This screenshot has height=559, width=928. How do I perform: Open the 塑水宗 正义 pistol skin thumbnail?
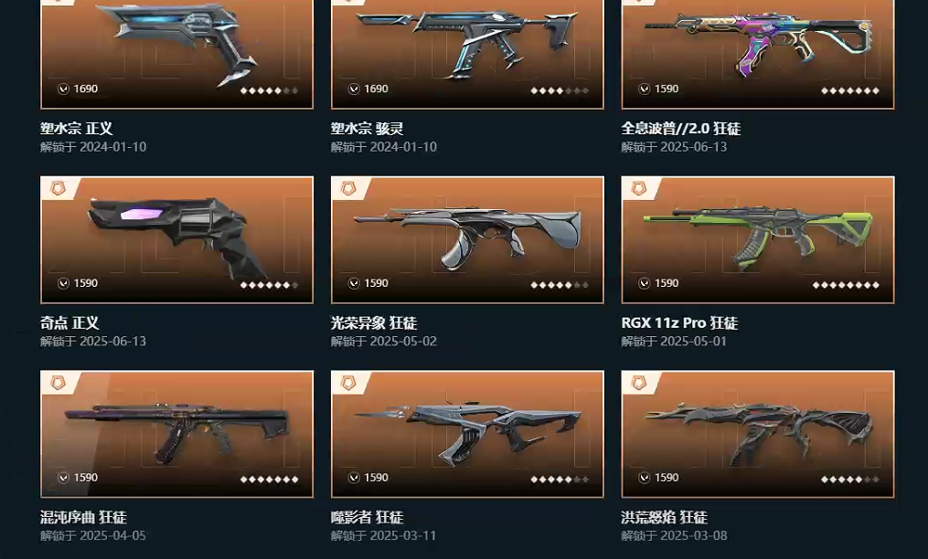177,54
